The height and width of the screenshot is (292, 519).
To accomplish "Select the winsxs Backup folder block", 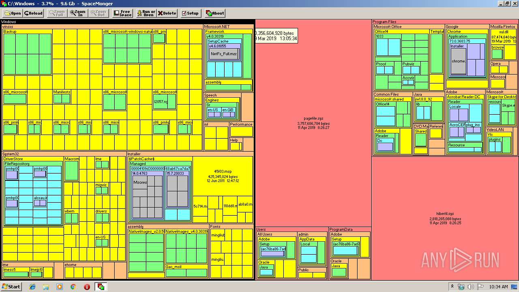I will (28, 52).
